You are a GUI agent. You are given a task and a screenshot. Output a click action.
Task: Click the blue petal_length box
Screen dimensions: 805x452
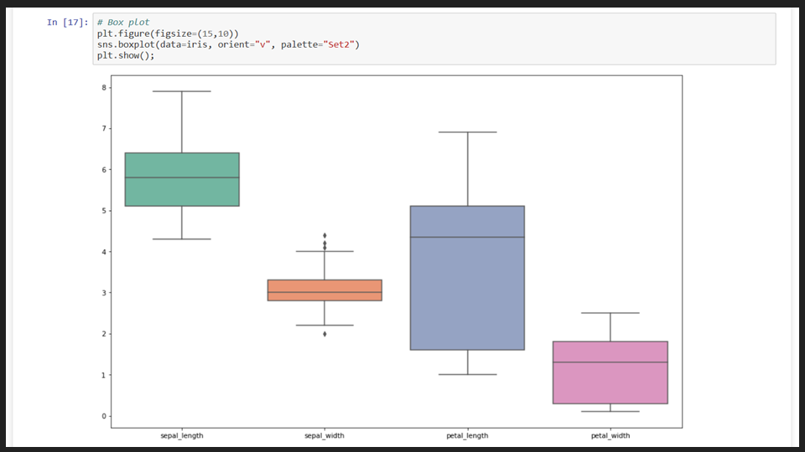point(467,278)
